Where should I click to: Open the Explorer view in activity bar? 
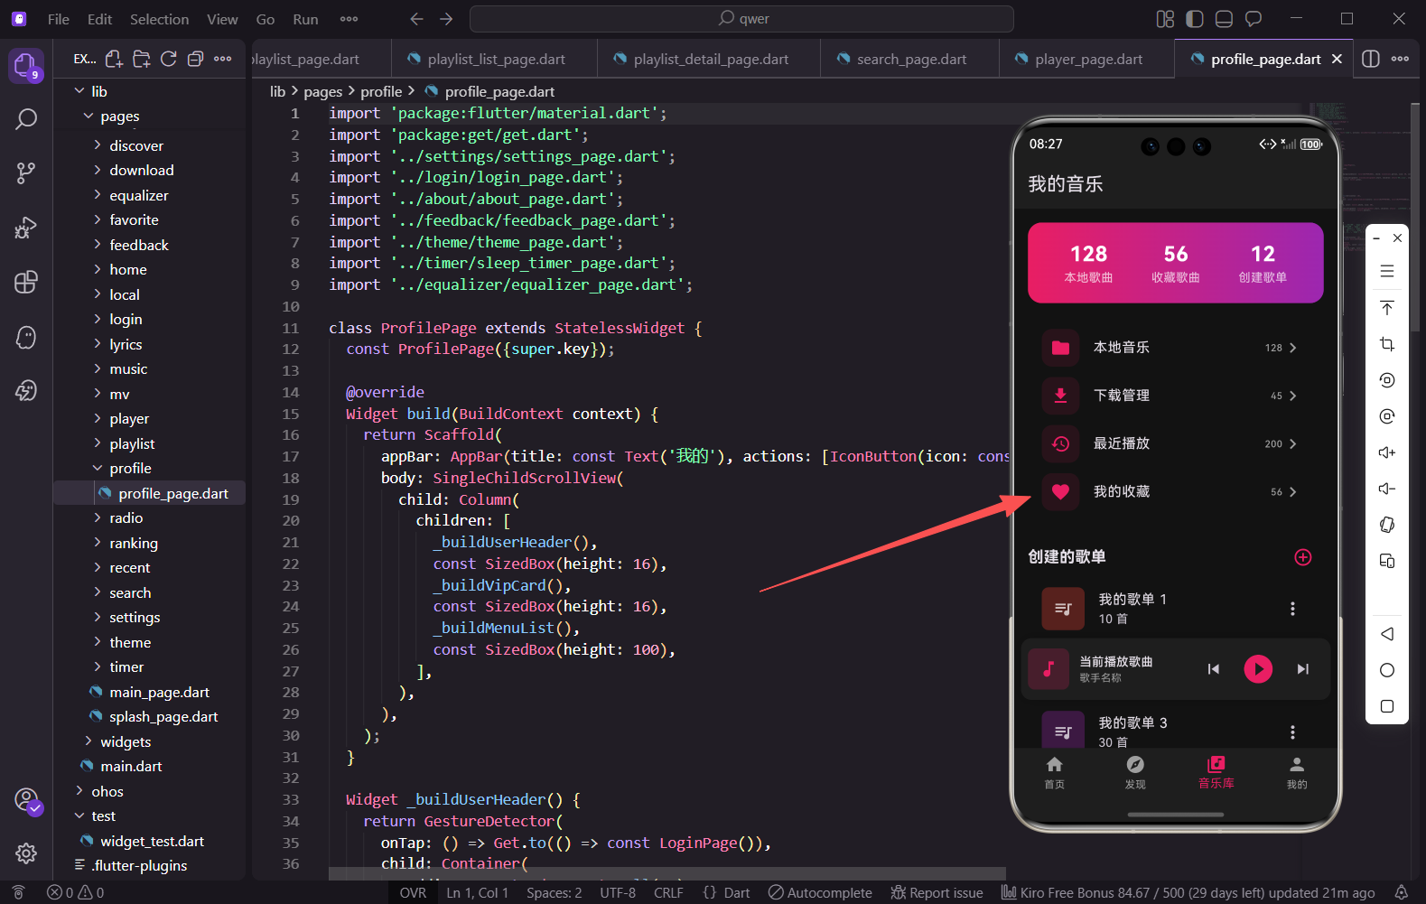[x=25, y=65]
